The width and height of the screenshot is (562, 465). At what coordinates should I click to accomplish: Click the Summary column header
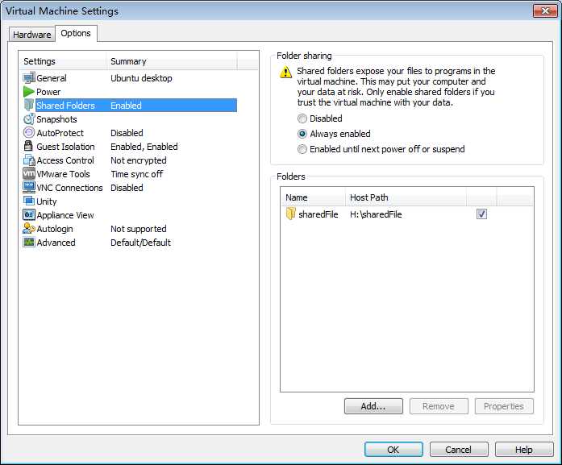click(171, 61)
